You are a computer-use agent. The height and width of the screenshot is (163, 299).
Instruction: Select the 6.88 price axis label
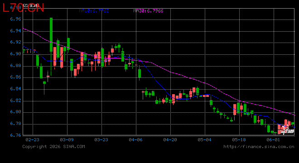(16, 66)
